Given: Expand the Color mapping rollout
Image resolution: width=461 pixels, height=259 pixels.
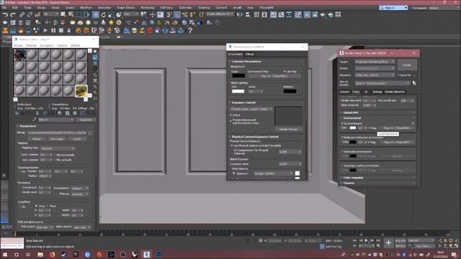Looking at the screenshot, I should tap(353, 178).
